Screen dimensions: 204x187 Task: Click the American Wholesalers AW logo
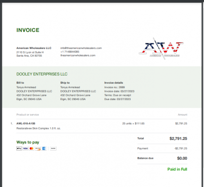(x=161, y=49)
